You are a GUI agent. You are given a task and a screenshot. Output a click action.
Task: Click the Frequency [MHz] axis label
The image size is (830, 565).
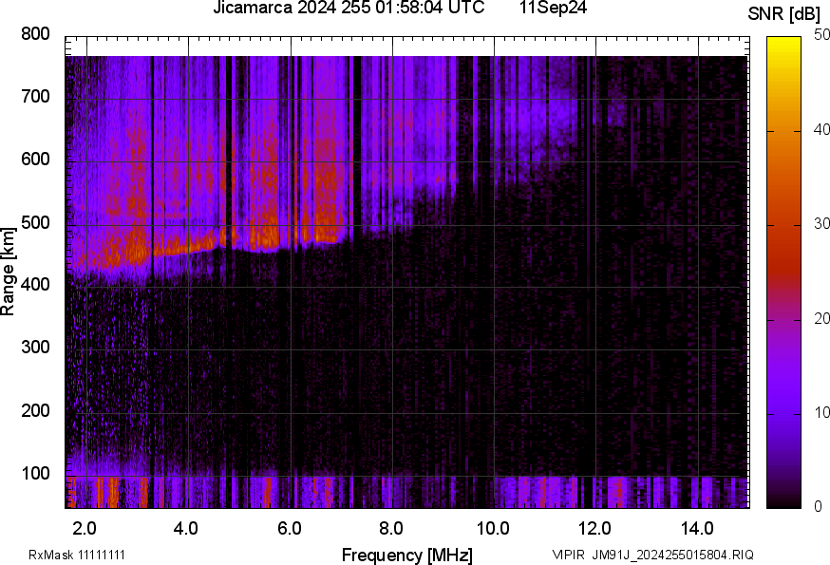(406, 555)
